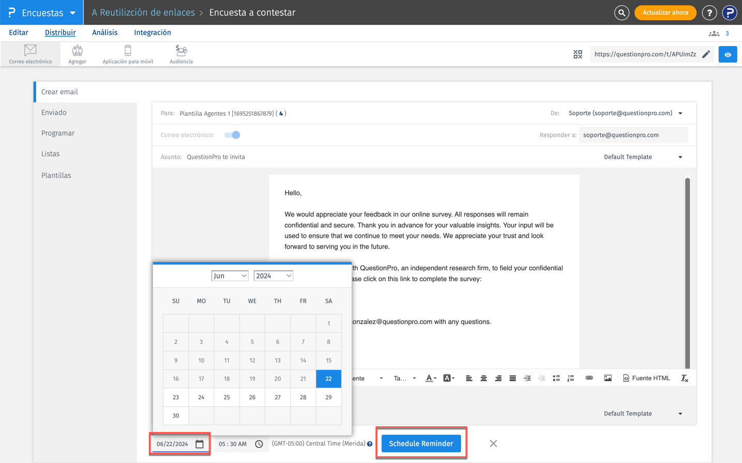Image resolution: width=742 pixels, height=463 pixels.
Task: Switch to the Integración tab
Action: coord(153,33)
